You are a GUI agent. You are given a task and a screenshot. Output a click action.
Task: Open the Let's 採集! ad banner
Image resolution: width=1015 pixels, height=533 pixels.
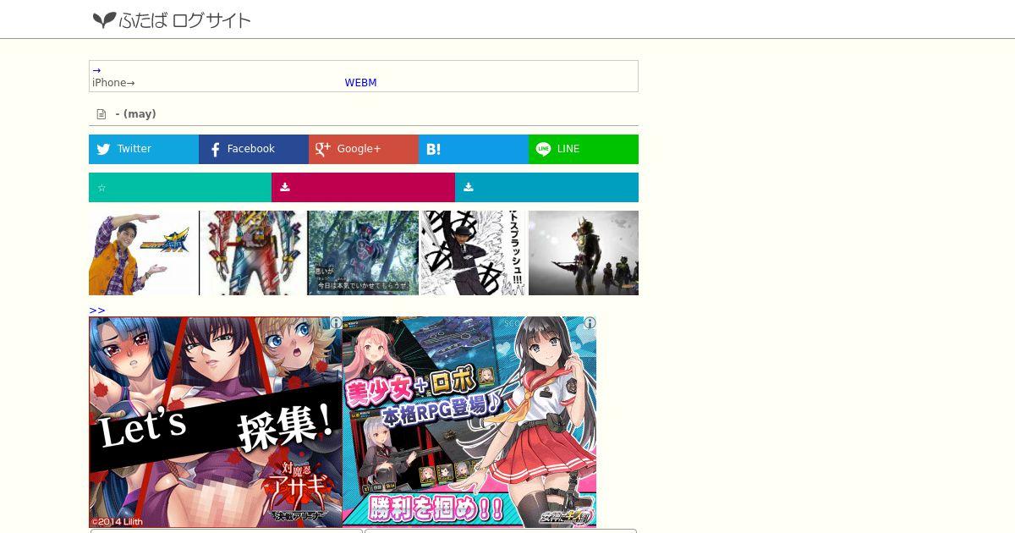click(216, 422)
